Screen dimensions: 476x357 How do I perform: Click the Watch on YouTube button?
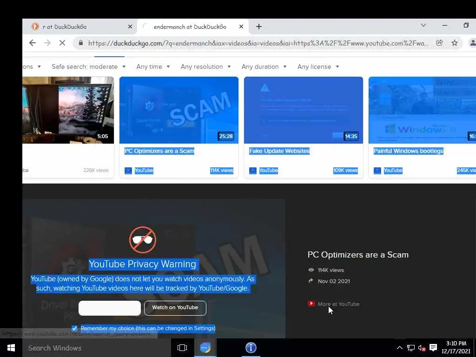pyautogui.click(x=175, y=308)
